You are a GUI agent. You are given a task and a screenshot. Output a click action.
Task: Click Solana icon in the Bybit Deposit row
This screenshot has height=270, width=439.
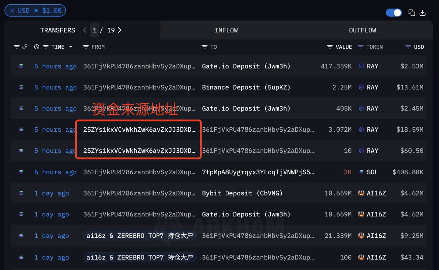pos(21,193)
